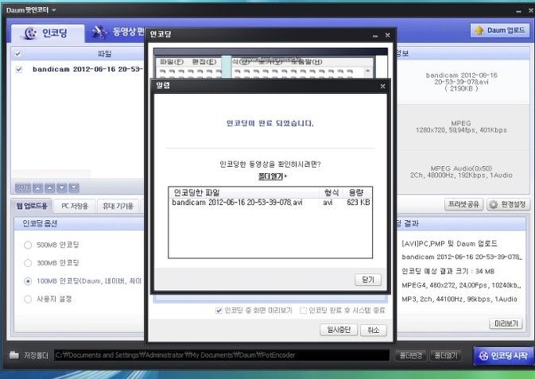Click the 저장폴더 folder icon
The width and height of the screenshot is (535, 379).
[14, 355]
